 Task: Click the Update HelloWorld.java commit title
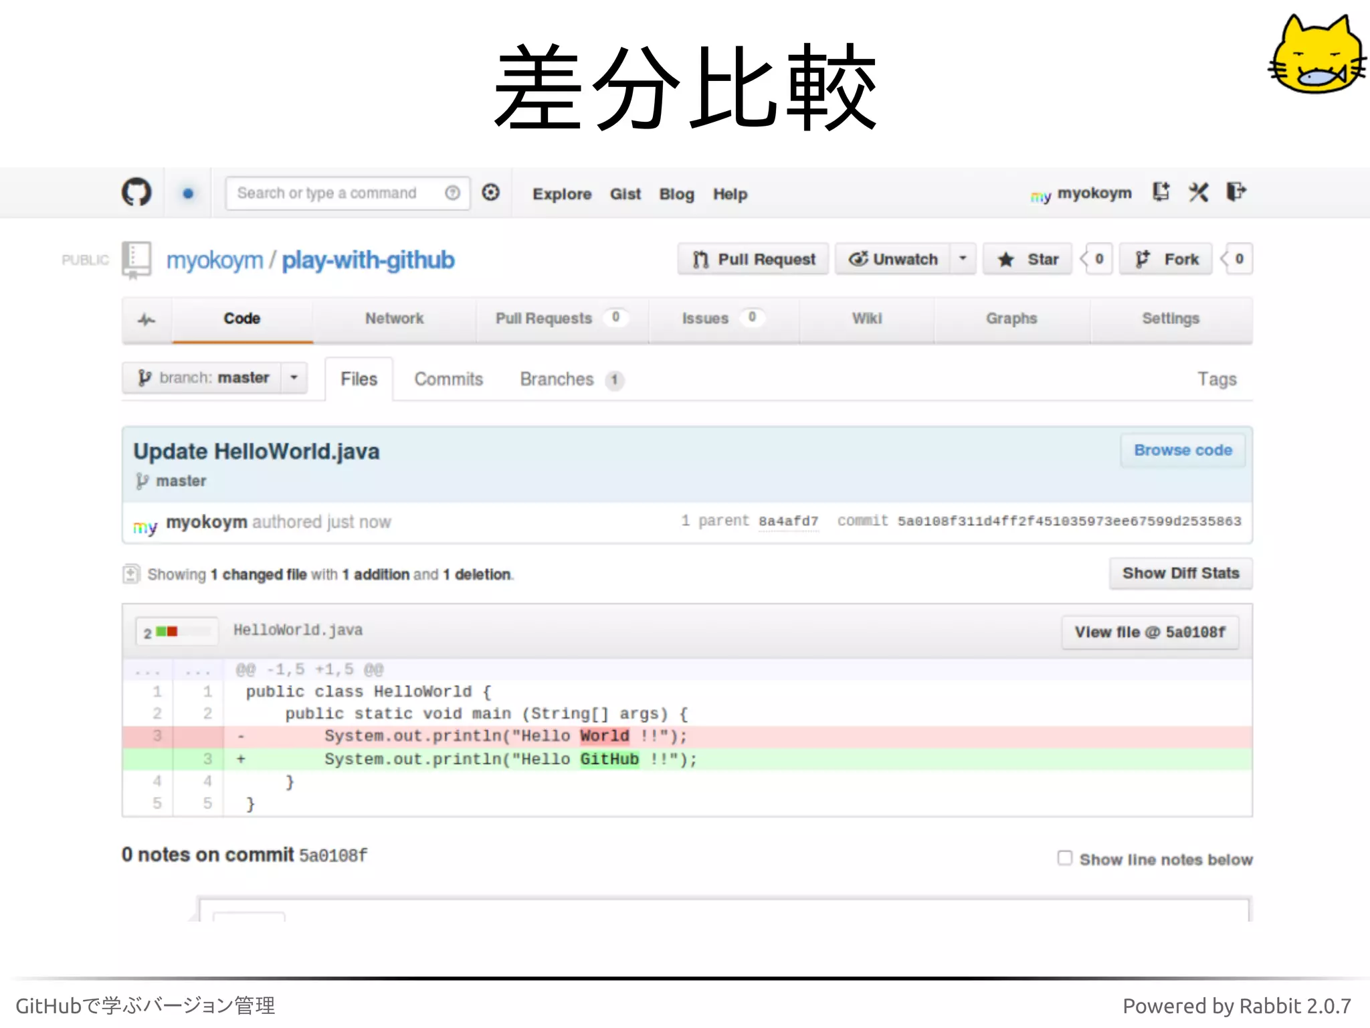click(256, 452)
